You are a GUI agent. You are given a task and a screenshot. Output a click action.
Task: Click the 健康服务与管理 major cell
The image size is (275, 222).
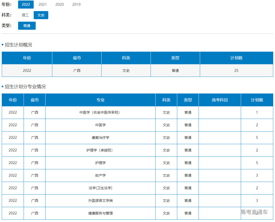click(100, 213)
